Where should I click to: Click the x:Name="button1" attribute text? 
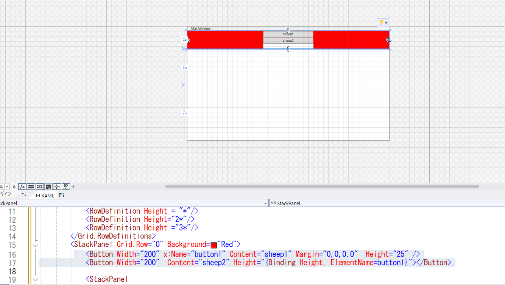195,254
